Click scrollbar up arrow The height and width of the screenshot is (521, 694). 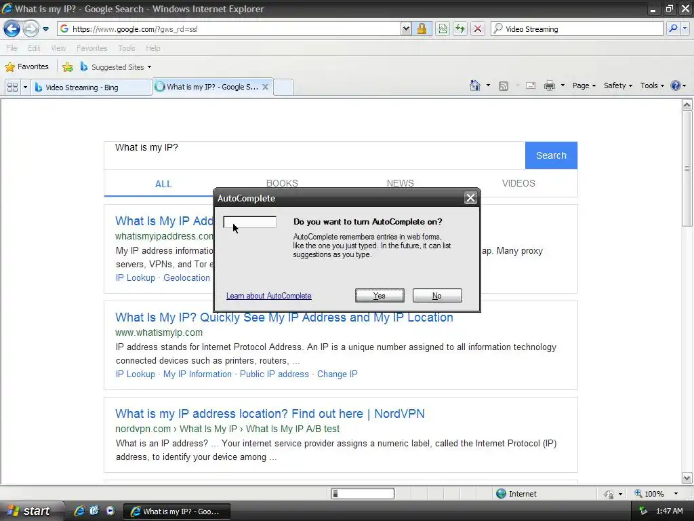(687, 105)
